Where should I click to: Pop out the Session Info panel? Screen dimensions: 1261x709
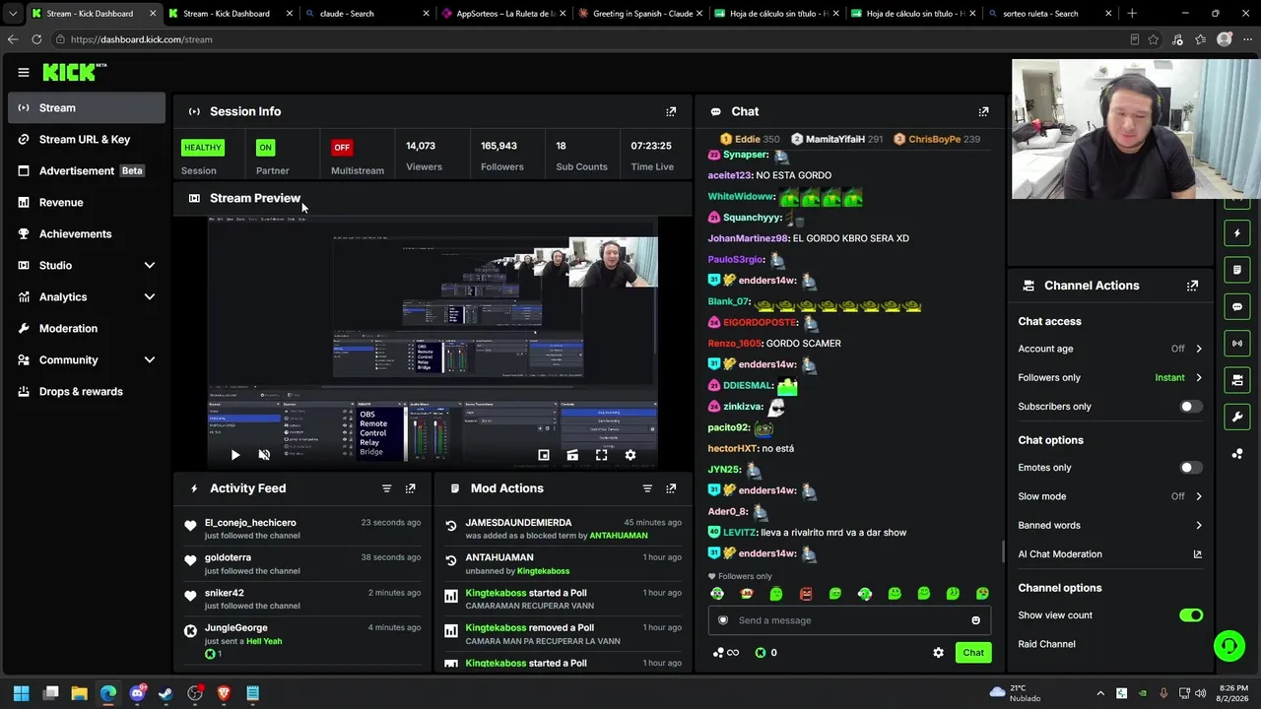point(671,111)
